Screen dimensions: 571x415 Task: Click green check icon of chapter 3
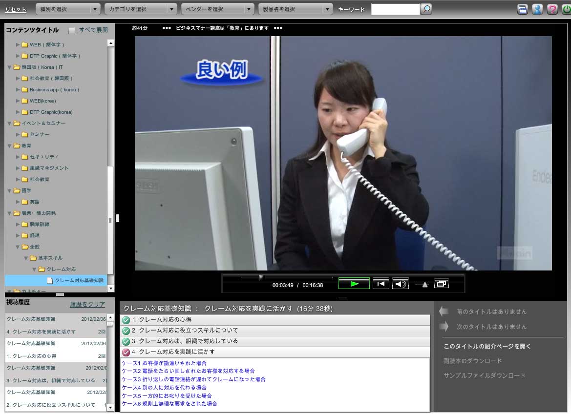[126, 342]
